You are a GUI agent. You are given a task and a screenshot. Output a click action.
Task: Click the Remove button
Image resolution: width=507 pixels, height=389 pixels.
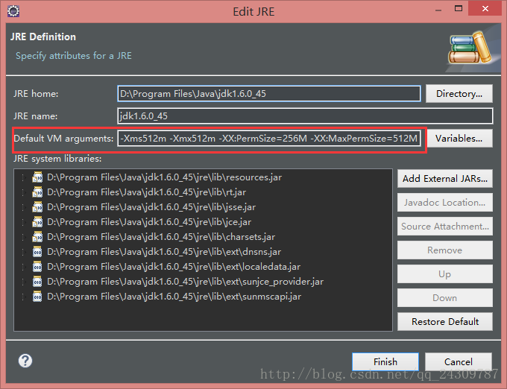(x=445, y=250)
